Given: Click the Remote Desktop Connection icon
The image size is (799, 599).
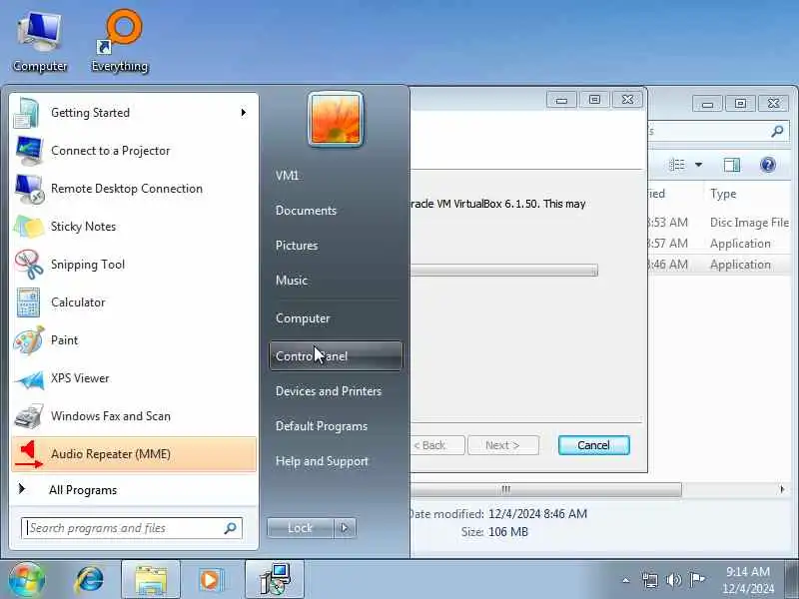Looking at the screenshot, I should coord(29,189).
